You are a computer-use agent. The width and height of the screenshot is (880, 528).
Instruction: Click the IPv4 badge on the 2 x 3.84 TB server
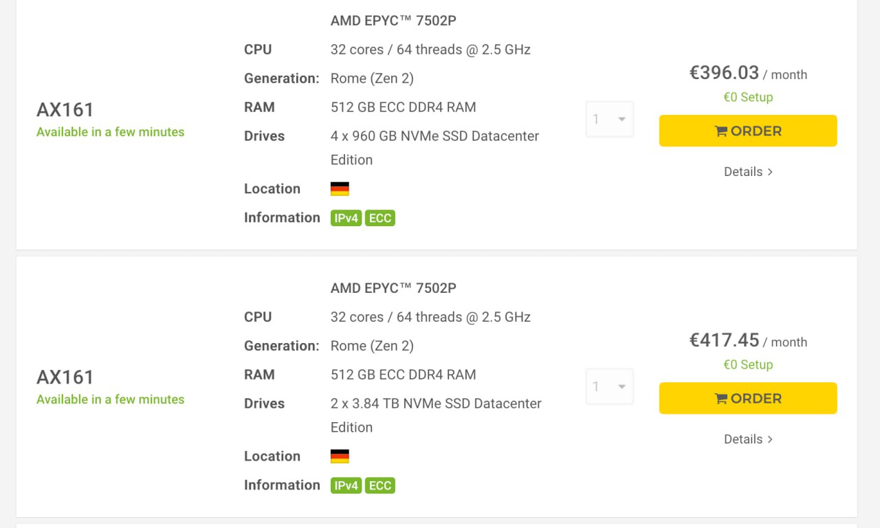coord(346,485)
